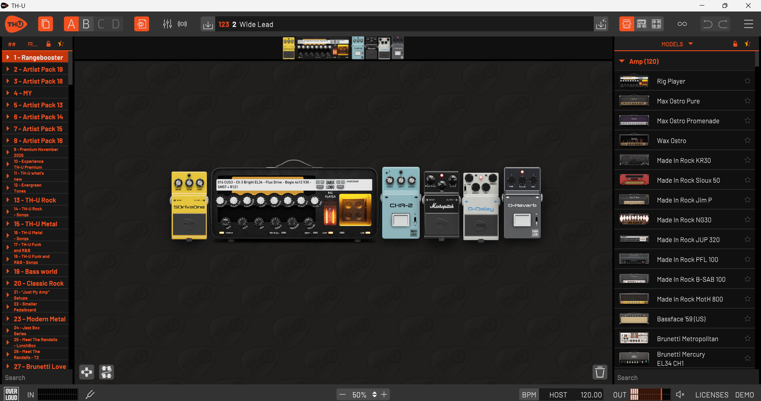Select the Brunetti Metropolitan amp
Viewport: 761px width, 401px height.
[685, 338]
